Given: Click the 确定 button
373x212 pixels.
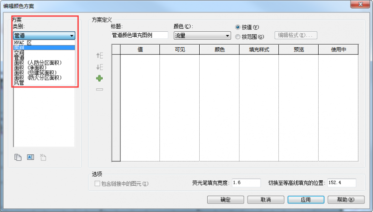Looking at the screenshot, I should click(x=225, y=200).
